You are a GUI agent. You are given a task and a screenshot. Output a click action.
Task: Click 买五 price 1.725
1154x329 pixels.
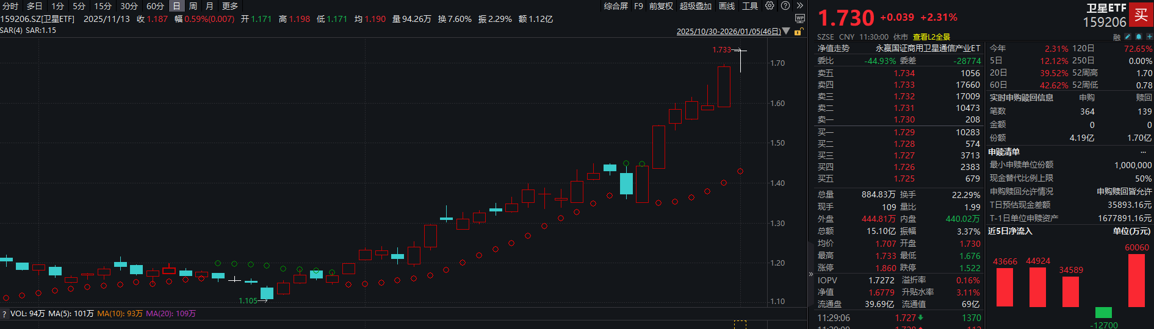[x=904, y=179]
